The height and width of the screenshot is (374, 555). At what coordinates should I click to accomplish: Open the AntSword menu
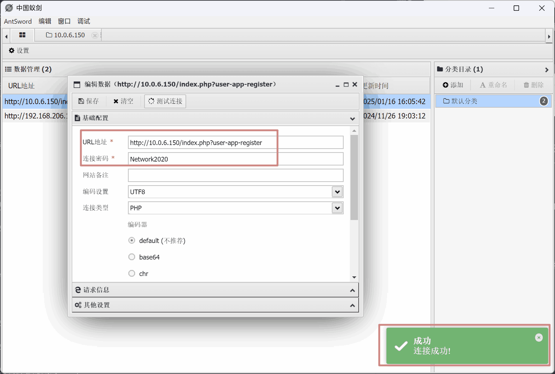click(x=18, y=22)
